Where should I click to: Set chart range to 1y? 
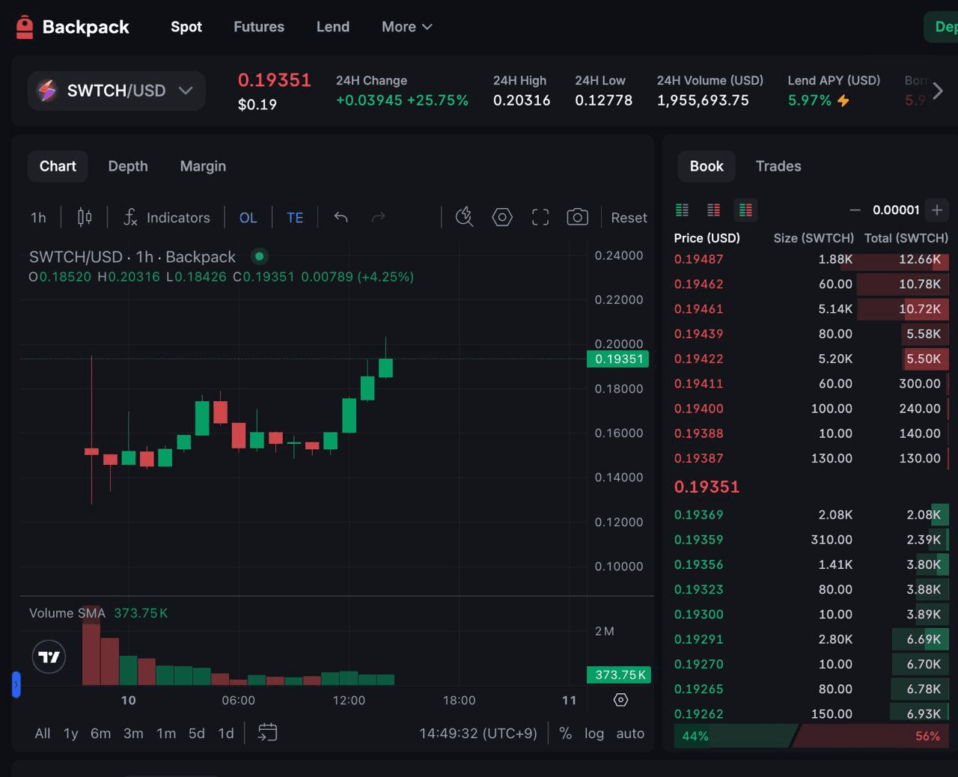(71, 734)
